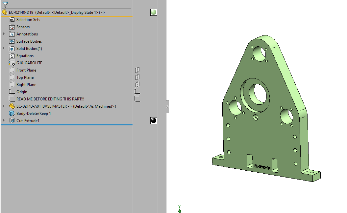Select the Annotations tree item

click(27, 34)
